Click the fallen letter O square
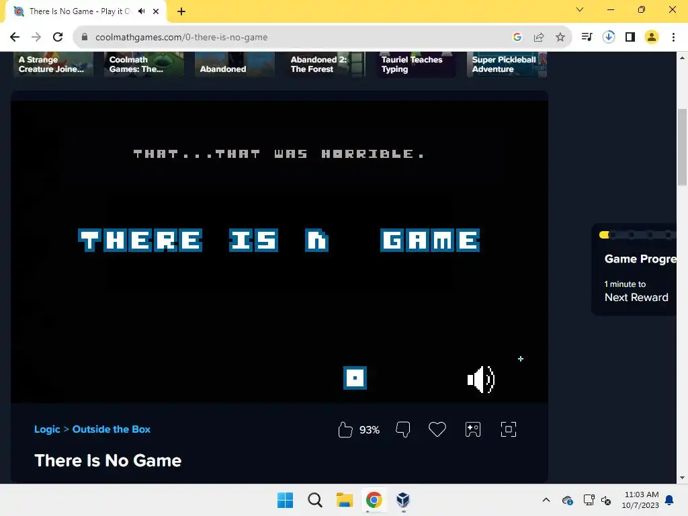This screenshot has width=688, height=516. [x=355, y=378]
